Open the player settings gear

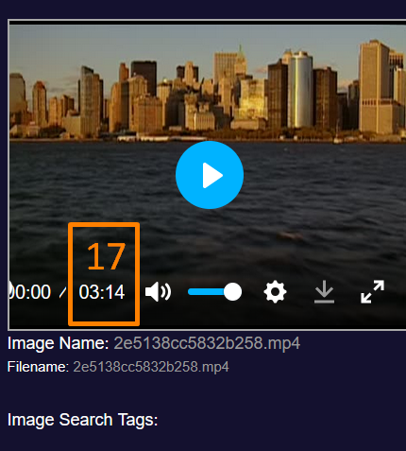(275, 292)
